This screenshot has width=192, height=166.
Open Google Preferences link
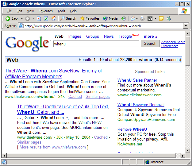[170, 46]
